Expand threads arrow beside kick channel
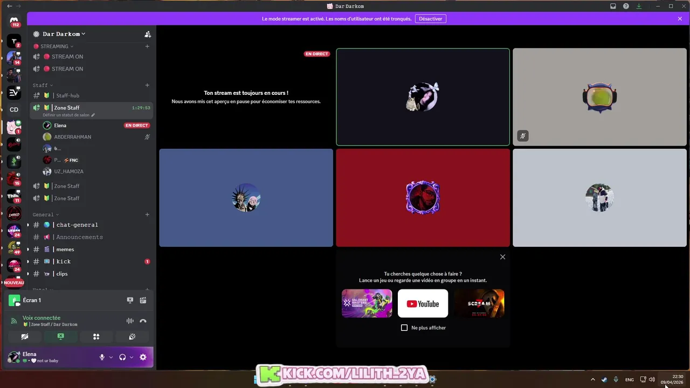This screenshot has width=690, height=388. pyautogui.click(x=28, y=261)
